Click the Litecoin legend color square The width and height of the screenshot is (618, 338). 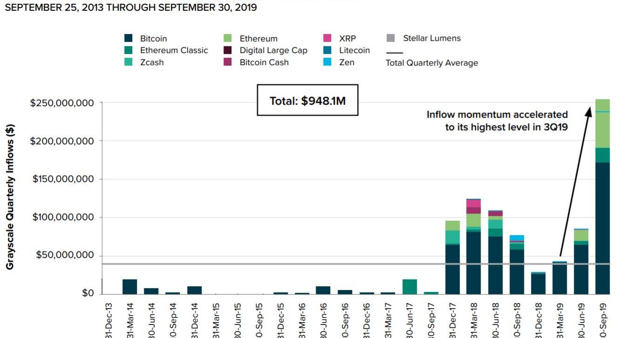[327, 50]
